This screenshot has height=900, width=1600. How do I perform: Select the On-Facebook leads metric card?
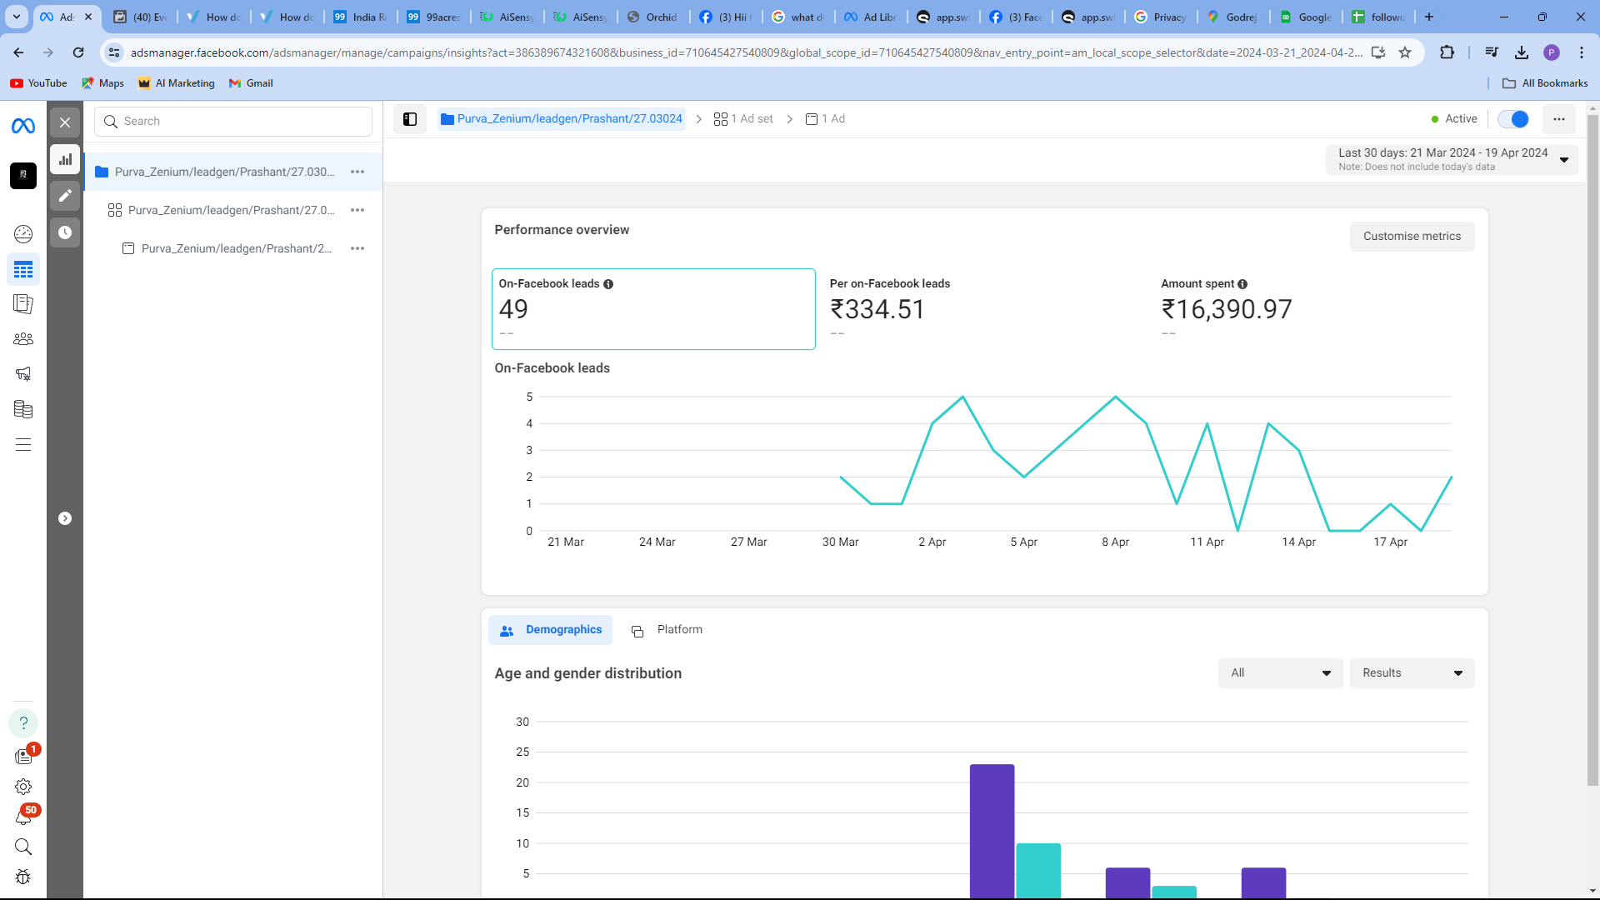[x=653, y=309]
